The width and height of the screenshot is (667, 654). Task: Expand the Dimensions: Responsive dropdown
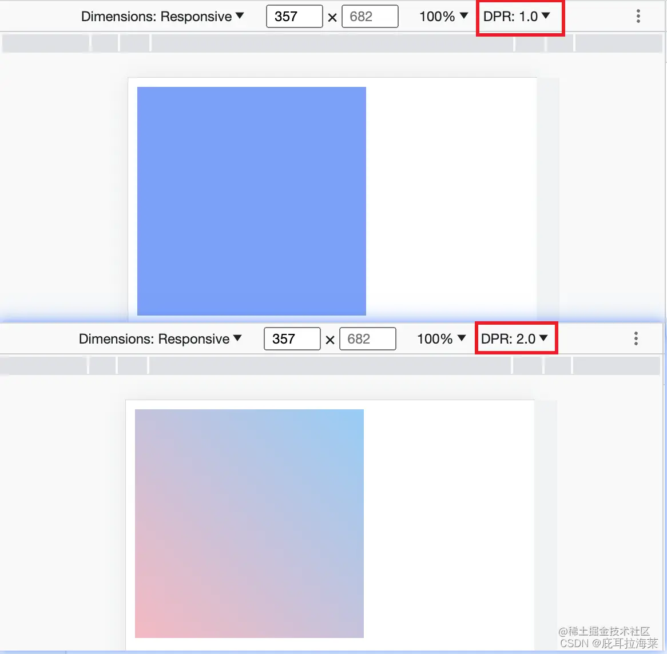[162, 17]
